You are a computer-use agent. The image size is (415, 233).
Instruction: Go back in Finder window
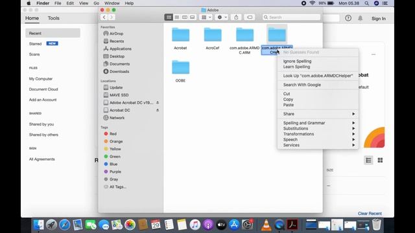click(x=104, y=17)
